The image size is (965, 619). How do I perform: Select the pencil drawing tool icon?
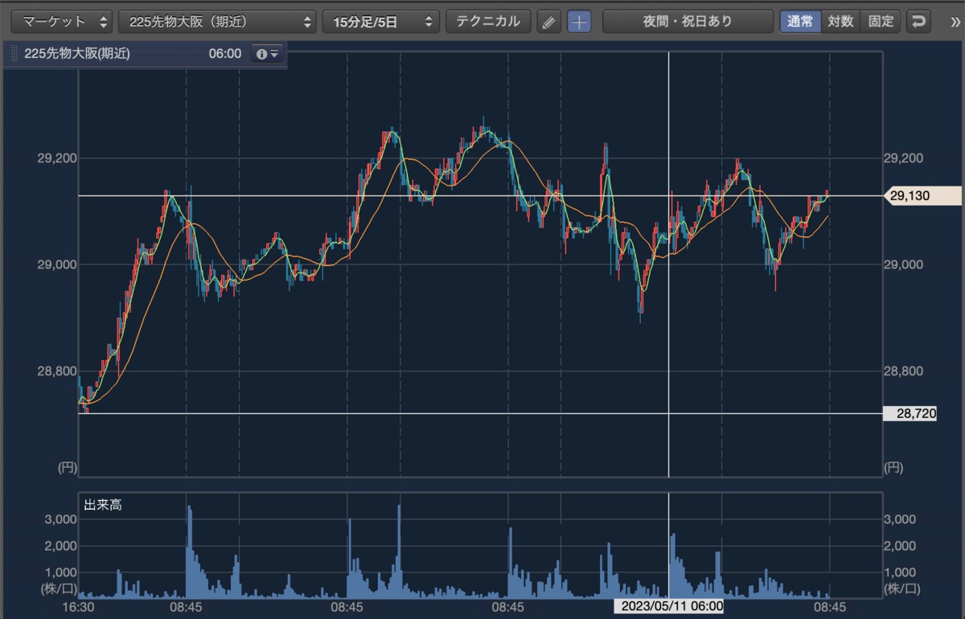pos(548,22)
